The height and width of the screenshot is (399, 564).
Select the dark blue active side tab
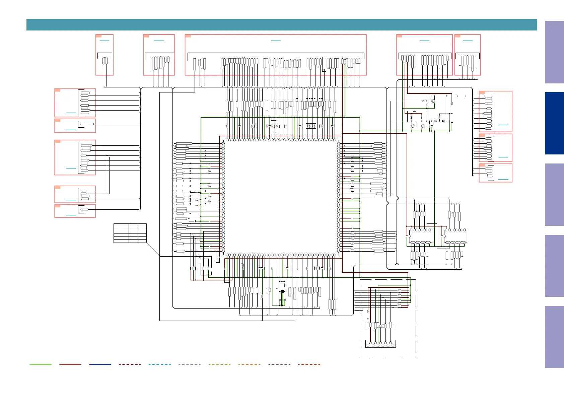tap(554, 123)
